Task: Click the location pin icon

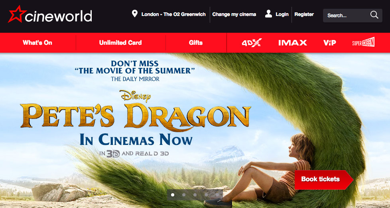Action: (x=134, y=14)
